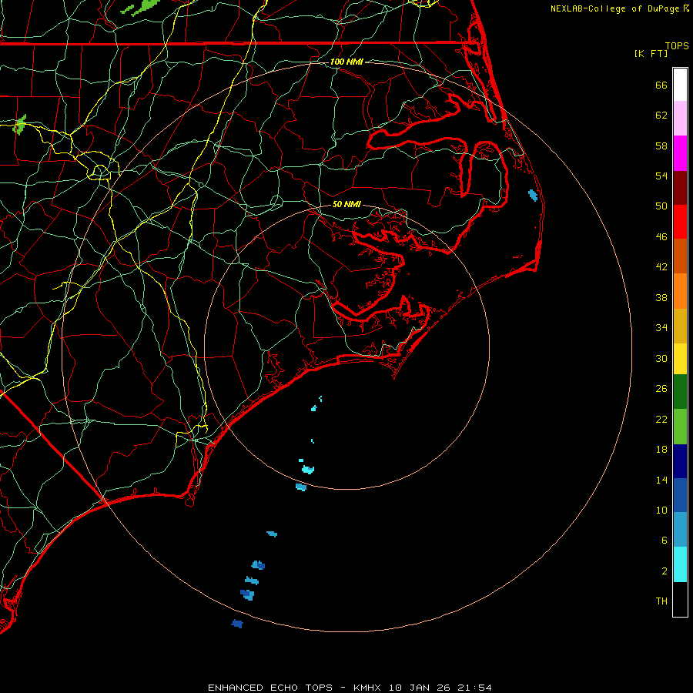Click the "TOPS" legend title
This screenshot has width=693, height=693.
677,46
